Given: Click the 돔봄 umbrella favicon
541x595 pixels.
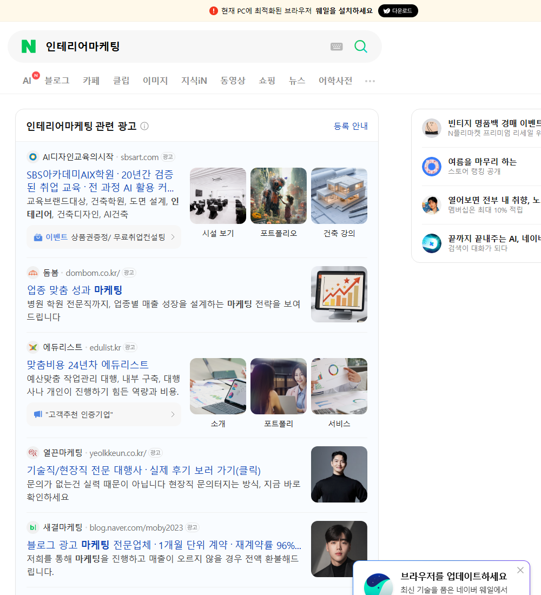Looking at the screenshot, I should point(33,273).
